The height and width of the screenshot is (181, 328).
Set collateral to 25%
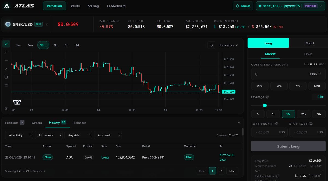260,86
